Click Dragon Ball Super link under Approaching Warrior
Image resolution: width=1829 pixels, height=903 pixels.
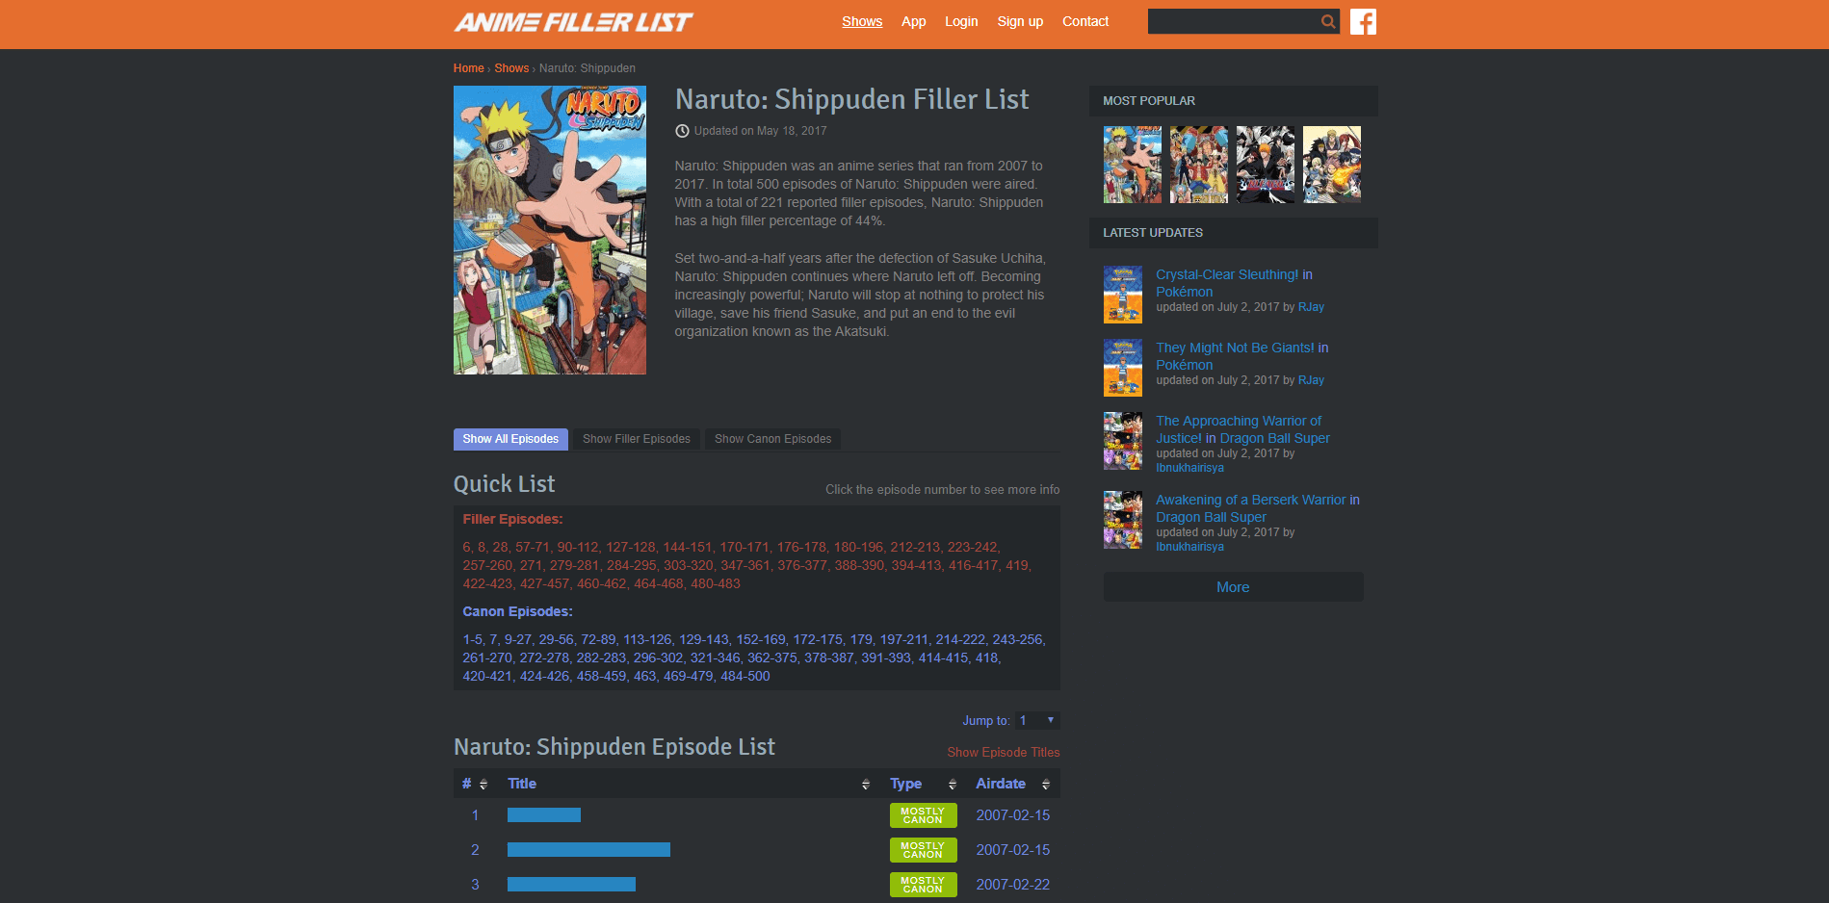pyautogui.click(x=1274, y=438)
